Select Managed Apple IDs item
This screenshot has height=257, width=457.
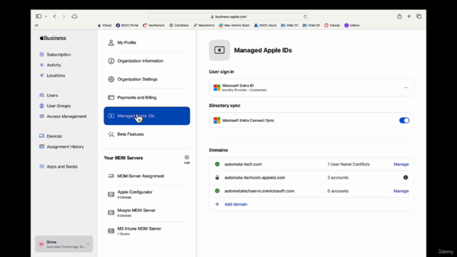click(147, 116)
